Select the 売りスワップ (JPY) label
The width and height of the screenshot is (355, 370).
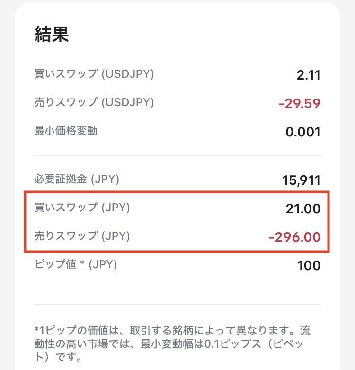[82, 236]
